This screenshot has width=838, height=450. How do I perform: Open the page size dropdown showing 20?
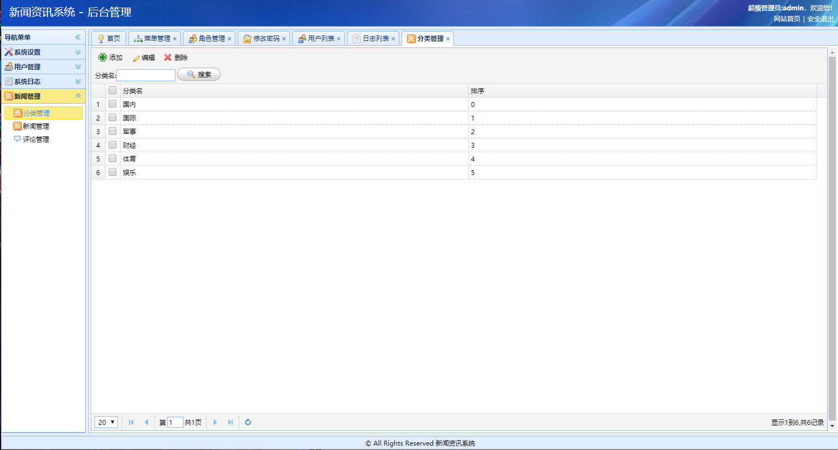tap(106, 422)
